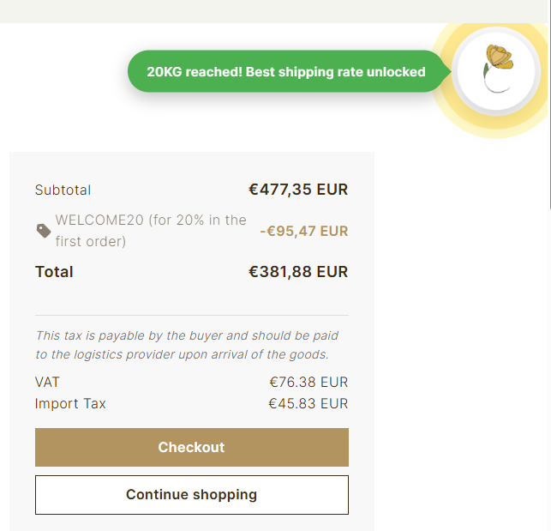
Task: Click the discount tag icon beside WELCOME20
Action: click(43, 231)
